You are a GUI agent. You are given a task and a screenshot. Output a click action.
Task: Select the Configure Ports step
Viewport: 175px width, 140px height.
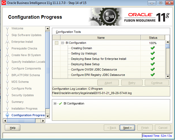coord(21,88)
